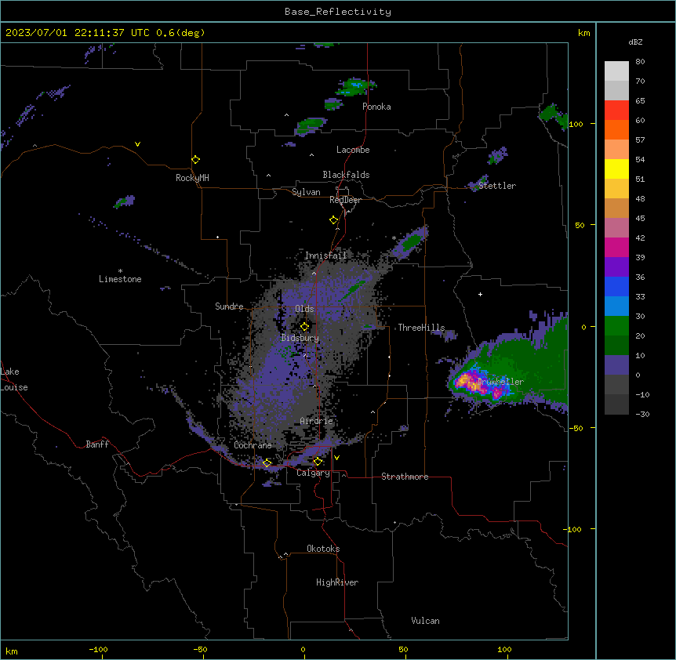
Task: Click the -100 tick on the bottom axis
Action: pos(98,649)
